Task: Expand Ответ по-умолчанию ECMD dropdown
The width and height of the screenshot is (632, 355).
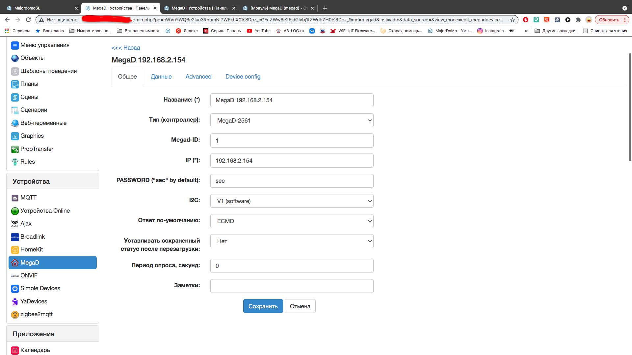Action: [x=292, y=221]
